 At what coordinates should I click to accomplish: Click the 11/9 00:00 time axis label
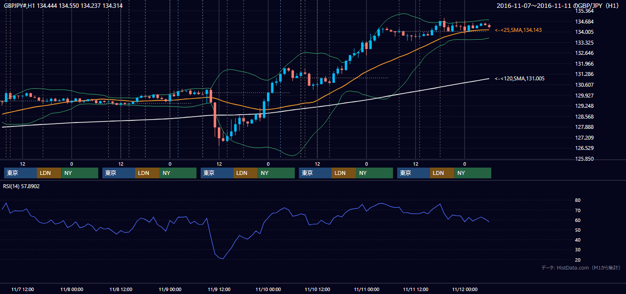pos(170,289)
